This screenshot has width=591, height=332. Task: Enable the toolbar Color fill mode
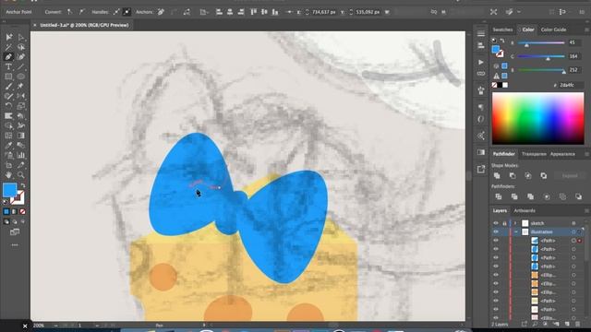pos(6,211)
